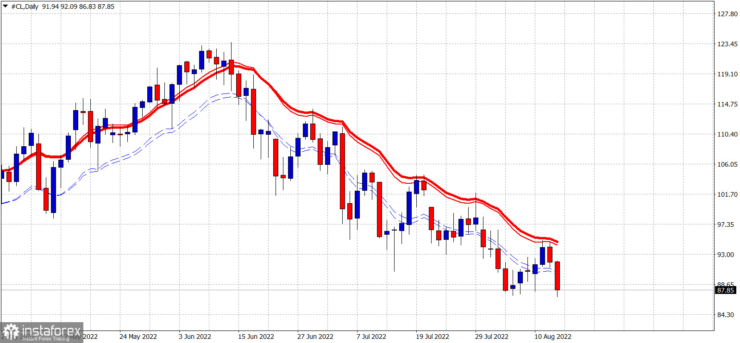Screen dimensions: 740x343
Task: Click the current price tag 87.85
Action: [725, 290]
